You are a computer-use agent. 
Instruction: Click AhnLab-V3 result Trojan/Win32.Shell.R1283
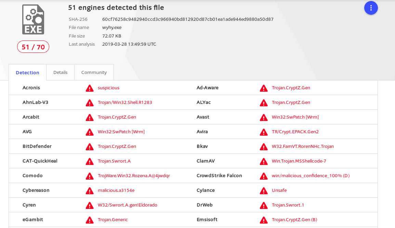pos(125,102)
